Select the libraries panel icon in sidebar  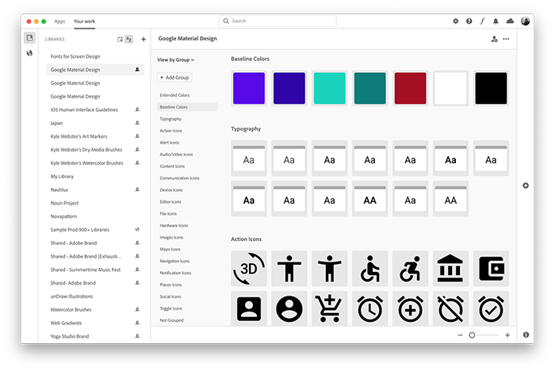pyautogui.click(x=30, y=37)
